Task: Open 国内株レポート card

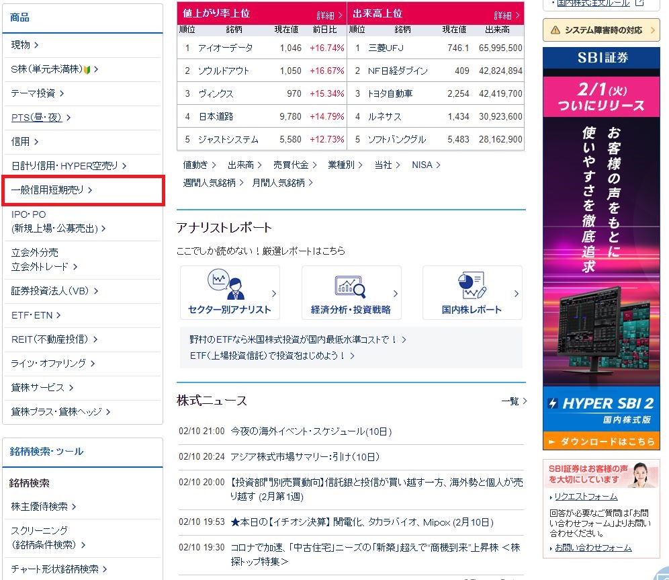Action: (x=472, y=293)
